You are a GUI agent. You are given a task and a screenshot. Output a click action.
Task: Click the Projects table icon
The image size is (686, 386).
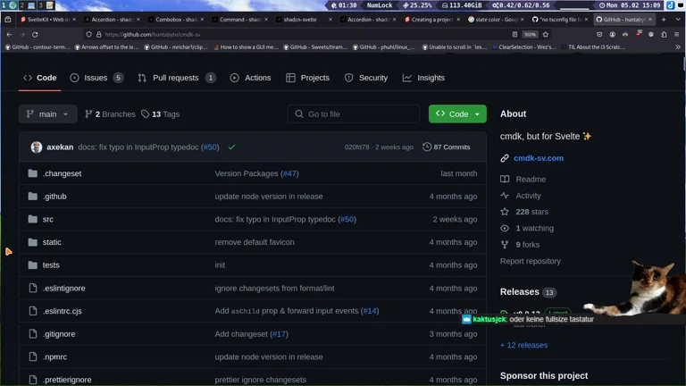(x=290, y=78)
